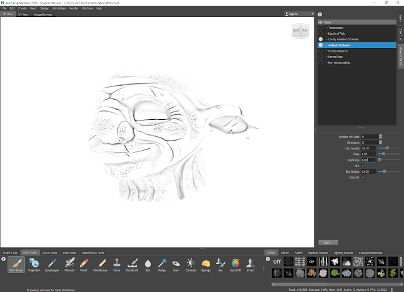
Task: Select the Contrast tool
Action: [x=191, y=265]
